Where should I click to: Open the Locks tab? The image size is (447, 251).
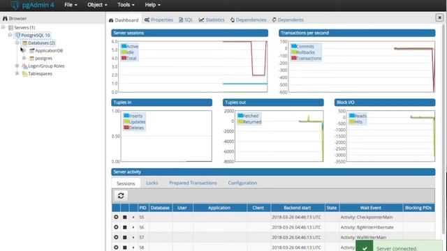pyautogui.click(x=152, y=183)
